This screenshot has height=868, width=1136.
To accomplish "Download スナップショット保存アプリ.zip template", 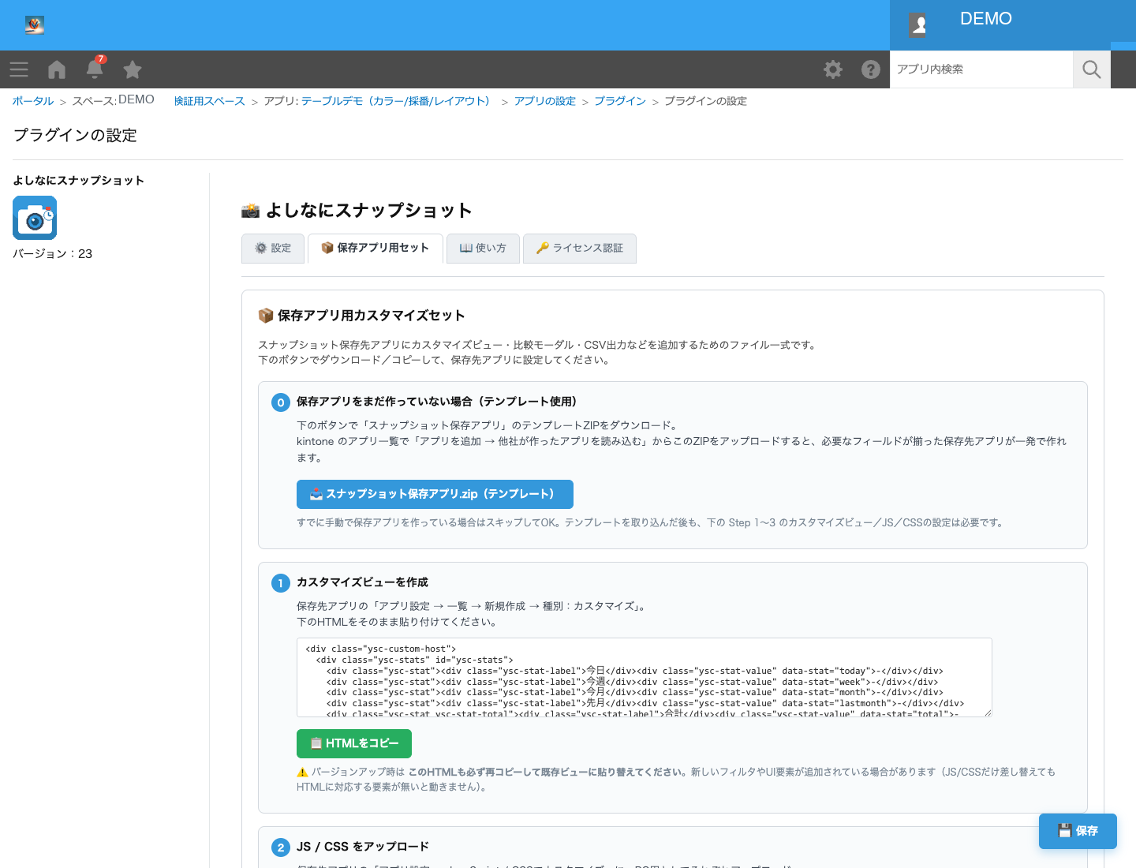I will (x=435, y=494).
